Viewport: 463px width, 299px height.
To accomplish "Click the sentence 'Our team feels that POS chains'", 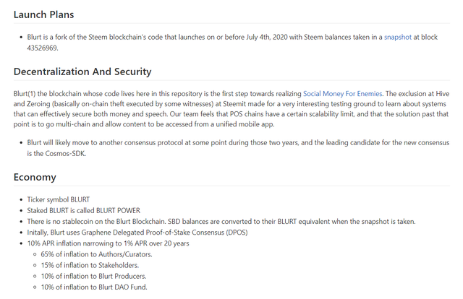I will coord(231,119).
